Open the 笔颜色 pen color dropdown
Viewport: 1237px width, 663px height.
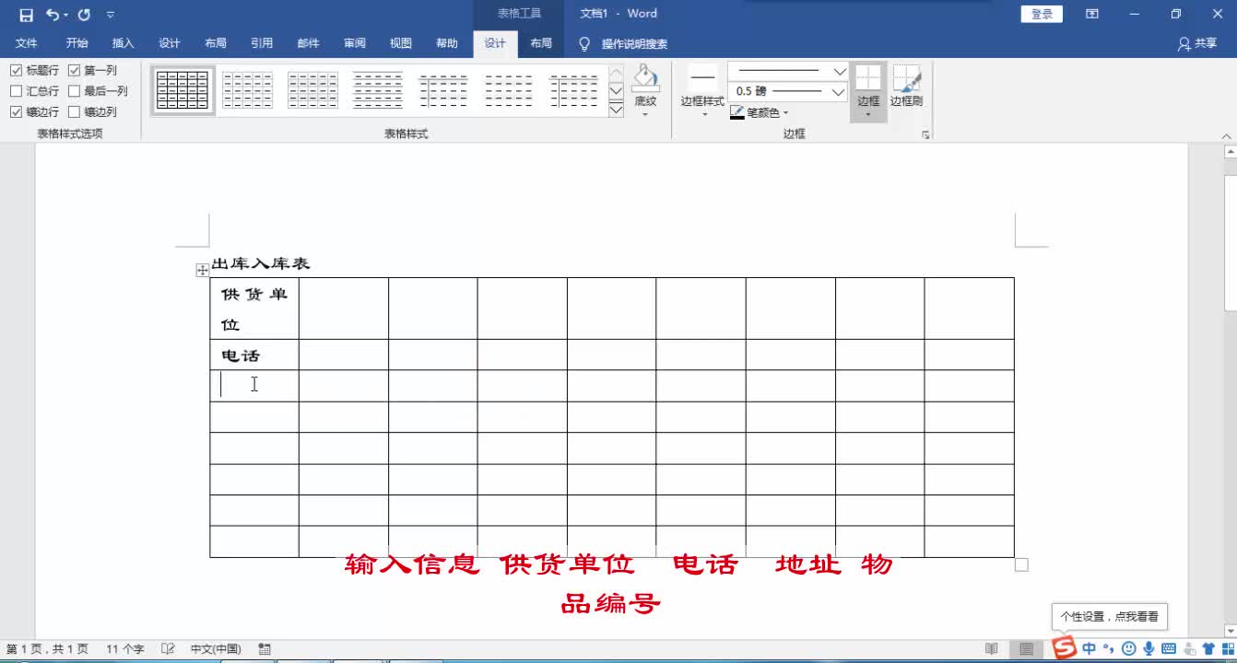tap(785, 112)
